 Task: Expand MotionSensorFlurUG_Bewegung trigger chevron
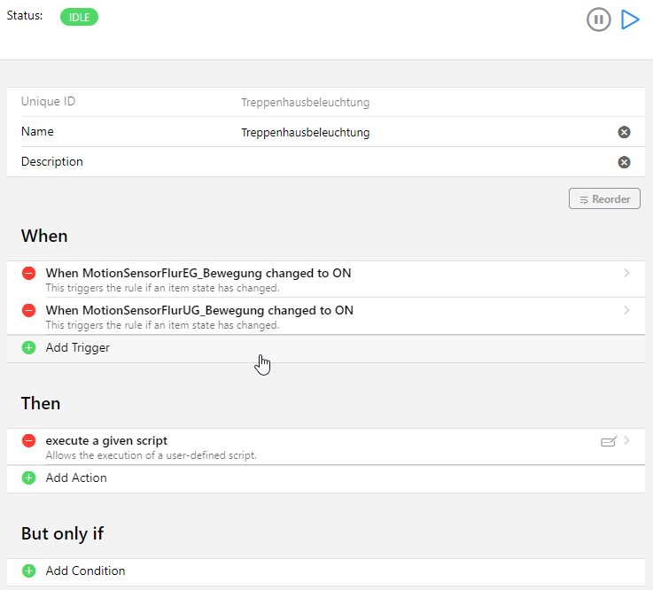[x=626, y=310]
